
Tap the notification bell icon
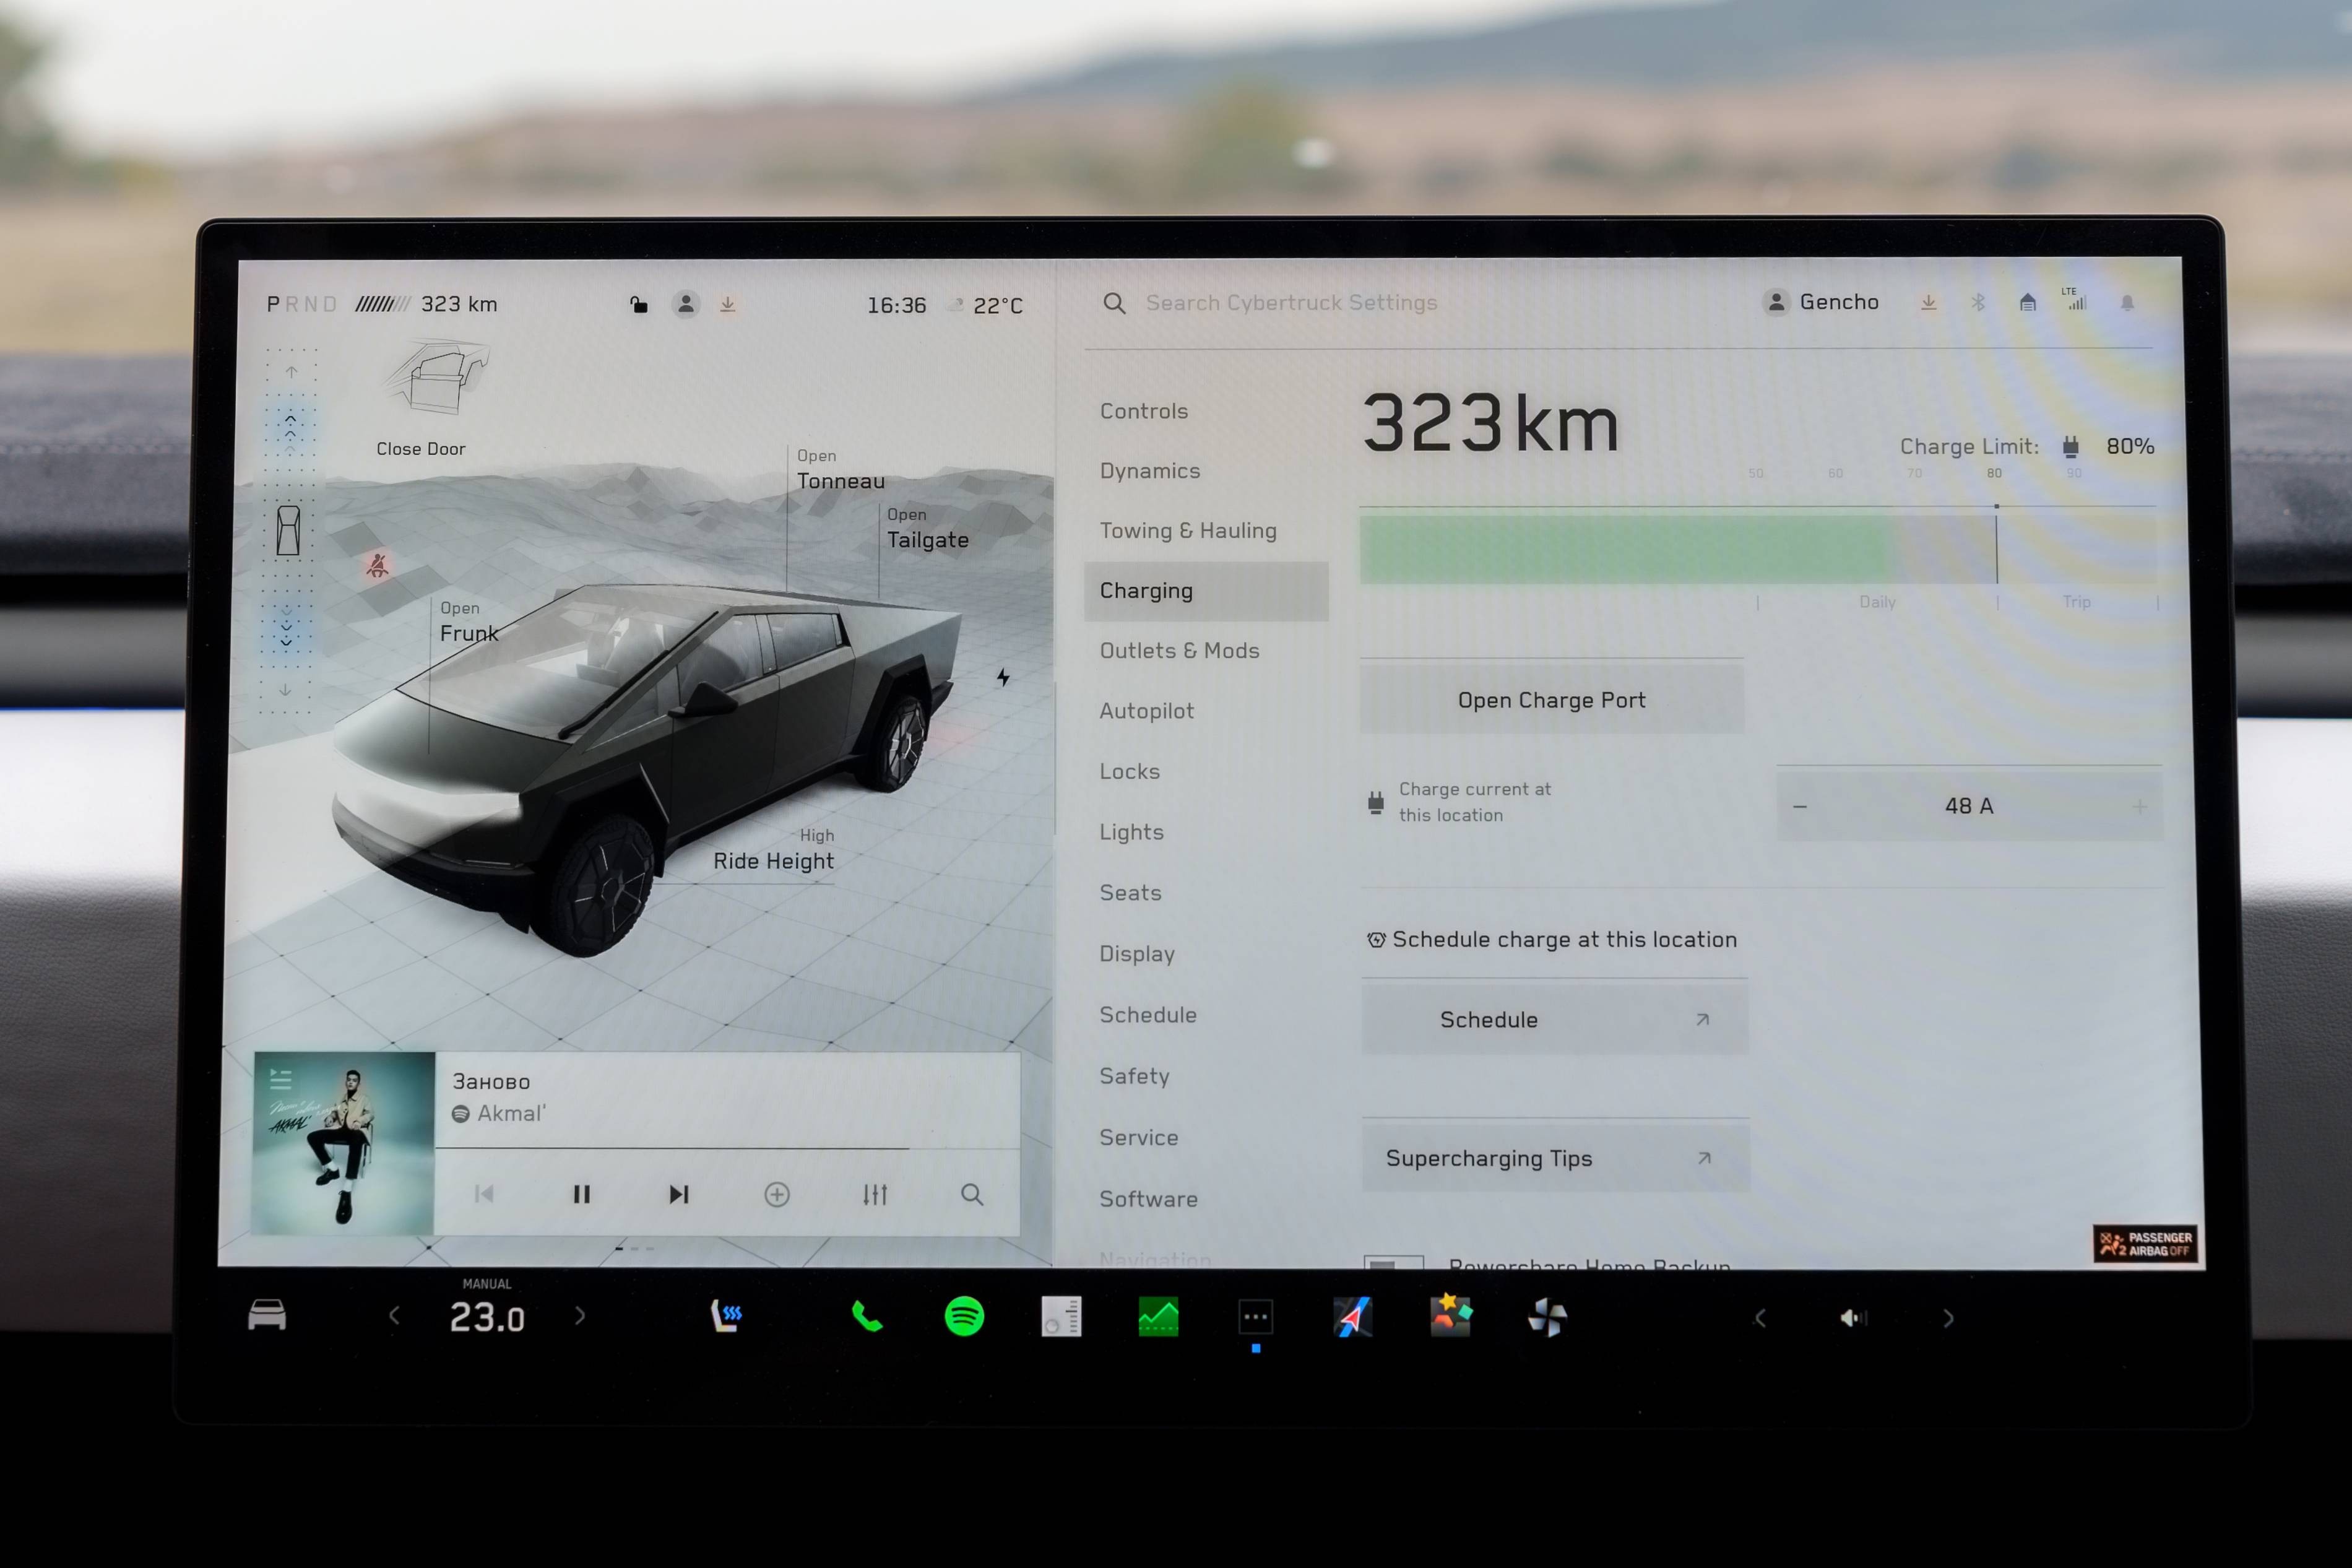point(2127,302)
